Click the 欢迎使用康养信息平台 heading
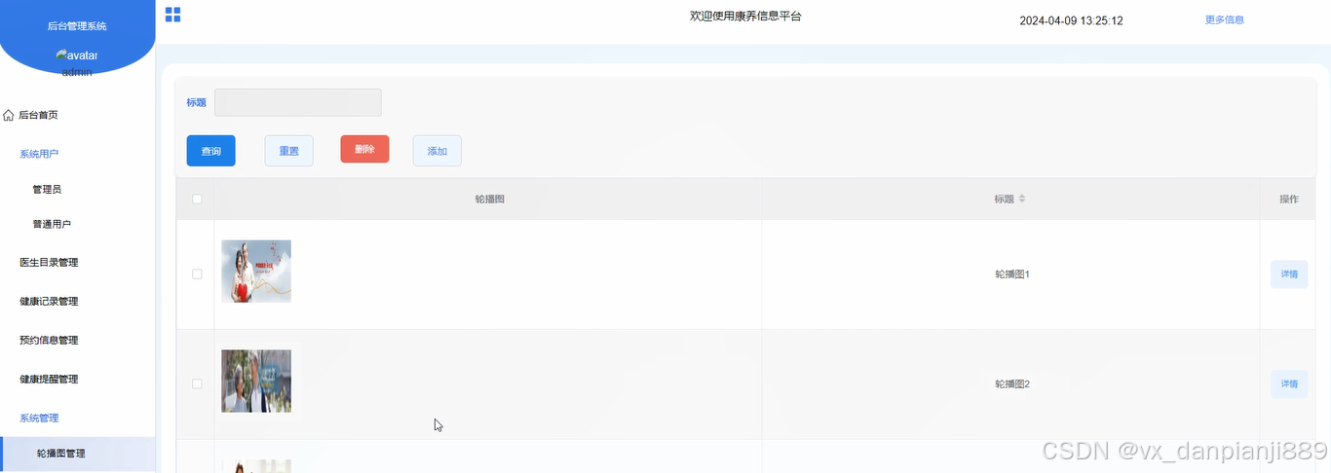Image resolution: width=1331 pixels, height=473 pixels. pos(745,16)
